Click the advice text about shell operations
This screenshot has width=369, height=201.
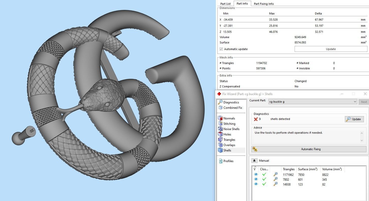tap(288, 133)
